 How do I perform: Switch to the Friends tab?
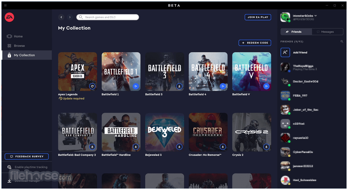[x=296, y=32]
